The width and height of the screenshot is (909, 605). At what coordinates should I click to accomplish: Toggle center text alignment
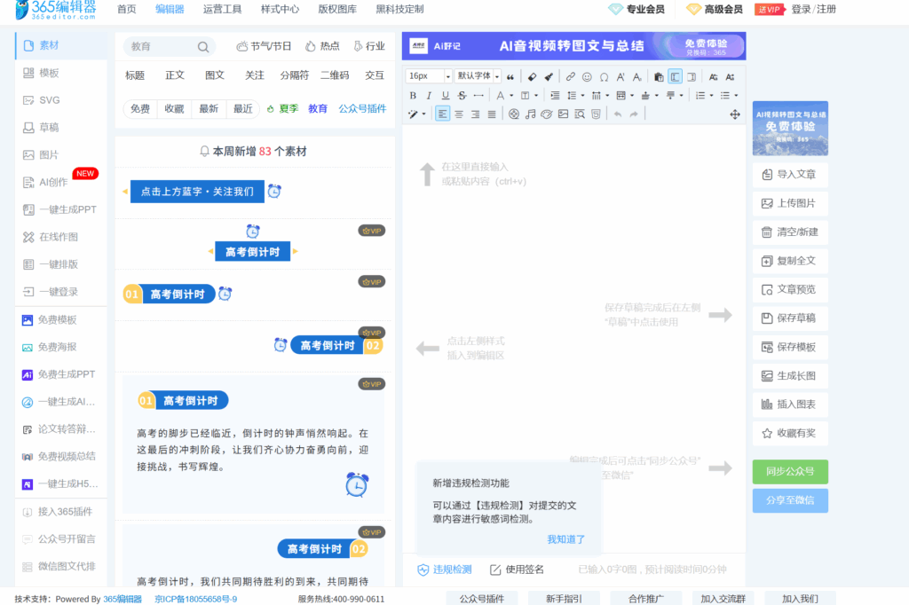click(459, 114)
